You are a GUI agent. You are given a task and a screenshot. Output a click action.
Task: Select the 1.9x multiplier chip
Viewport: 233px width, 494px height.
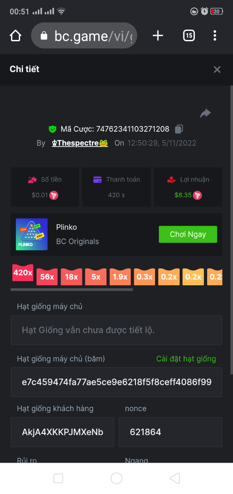click(x=120, y=277)
